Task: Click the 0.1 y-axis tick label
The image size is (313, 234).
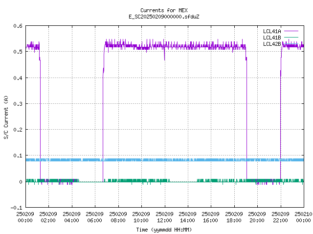Action: tap(18, 156)
